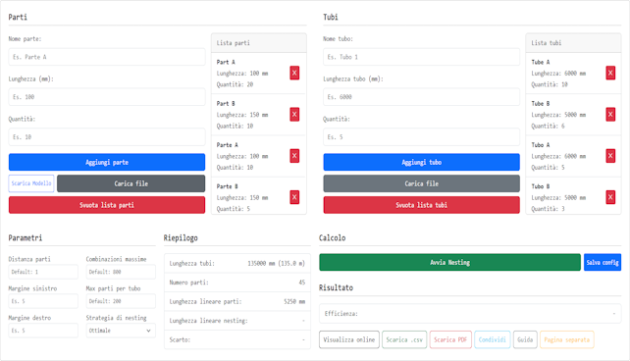Image resolution: width=630 pixels, height=361 pixels.
Task: Start calculation with Avvia Nesting
Action: pyautogui.click(x=450, y=262)
